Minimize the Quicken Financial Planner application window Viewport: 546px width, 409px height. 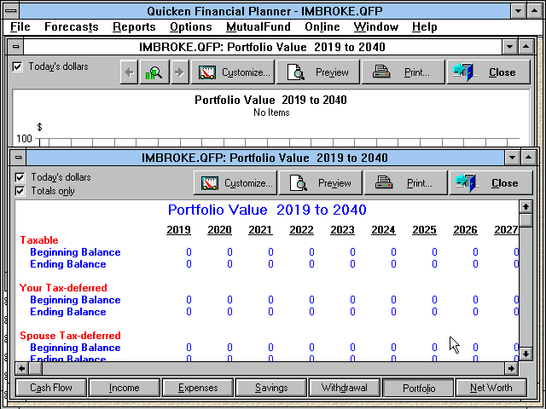point(518,11)
